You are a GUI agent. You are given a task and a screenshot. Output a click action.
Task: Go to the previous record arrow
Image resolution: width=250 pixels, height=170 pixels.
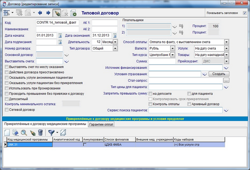coord(40,13)
